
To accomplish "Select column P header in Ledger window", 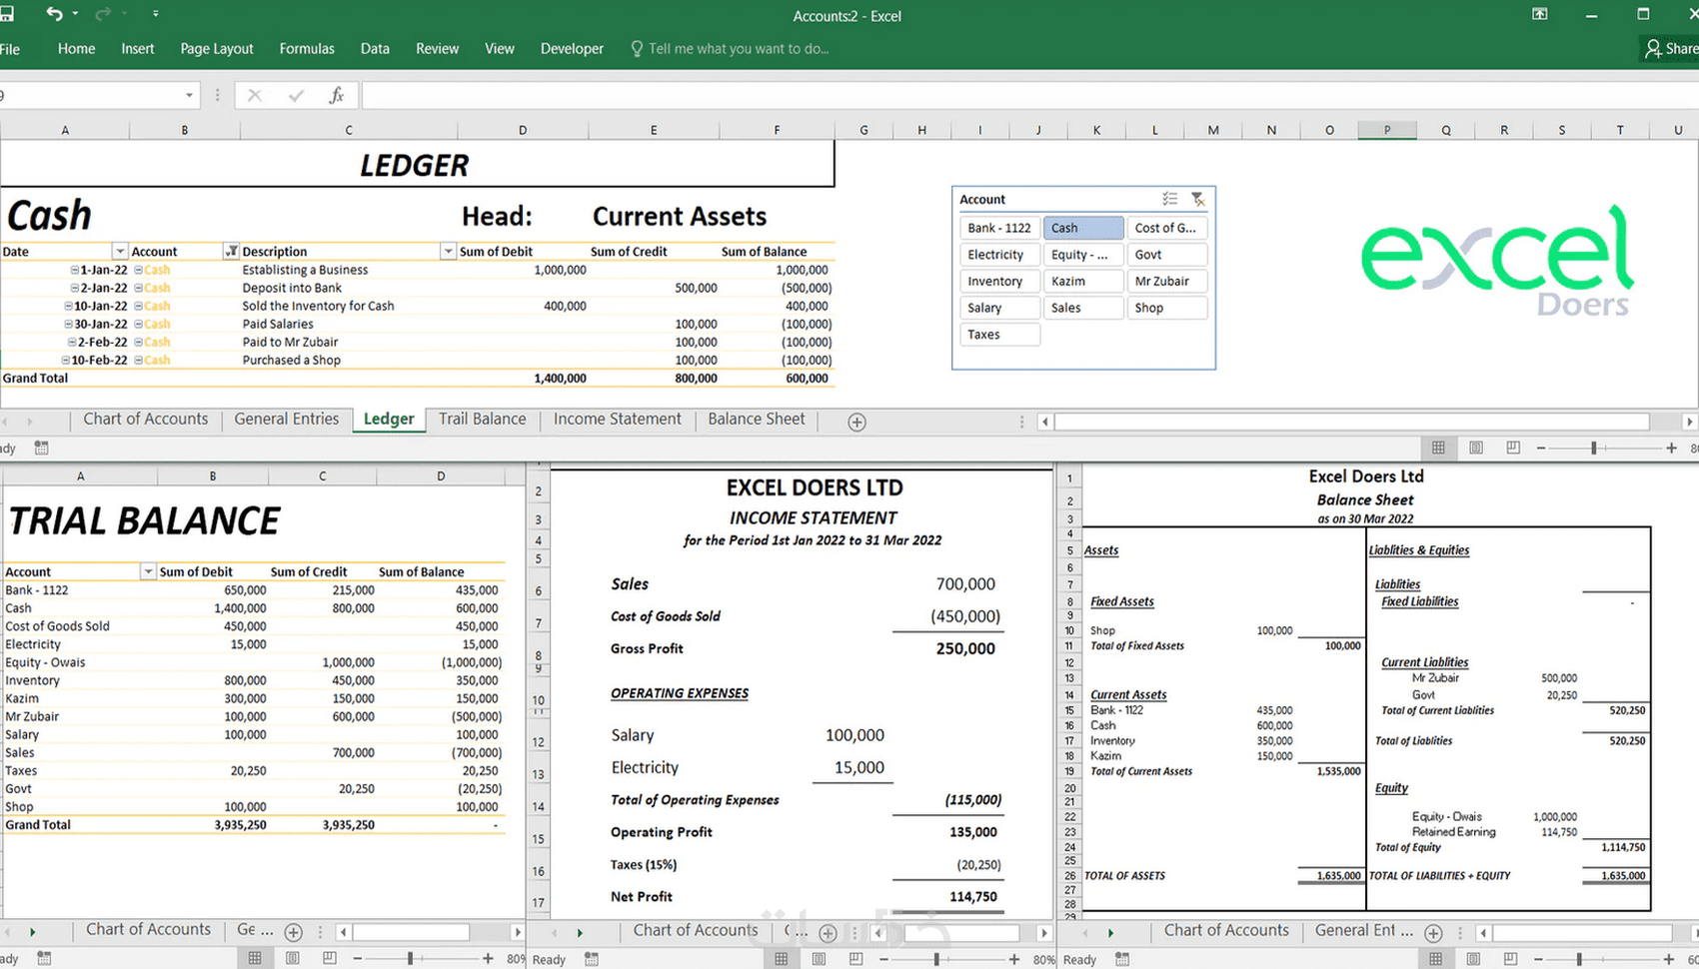I will (x=1387, y=130).
